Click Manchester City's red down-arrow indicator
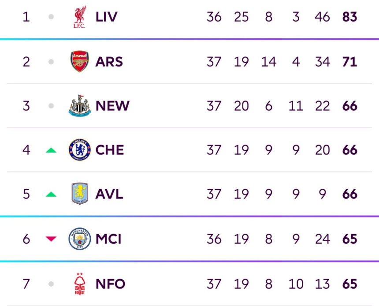This screenshot has height=306, width=379. (51, 239)
